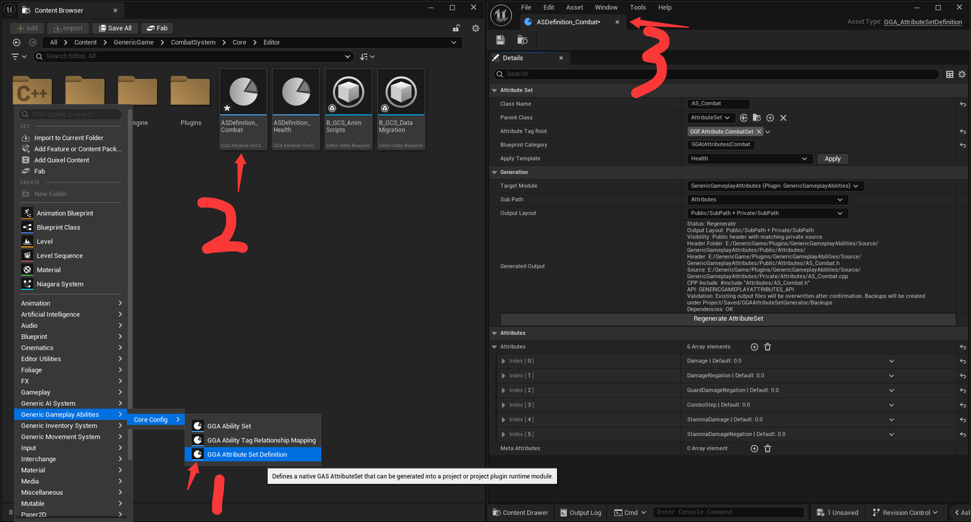Focus the Details search box
The height and width of the screenshot is (522, 971).
(716, 74)
